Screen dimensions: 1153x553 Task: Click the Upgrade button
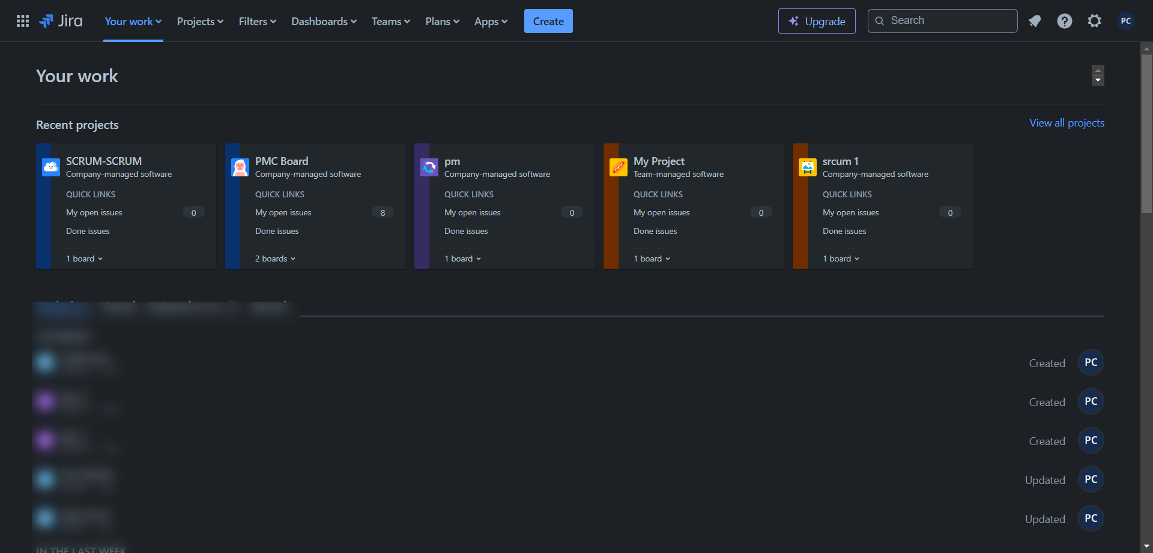[817, 21]
